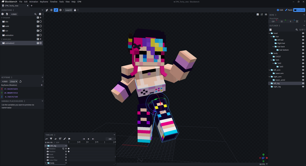Open new tab with plus button
This screenshot has width=306, height=166.
31,6
